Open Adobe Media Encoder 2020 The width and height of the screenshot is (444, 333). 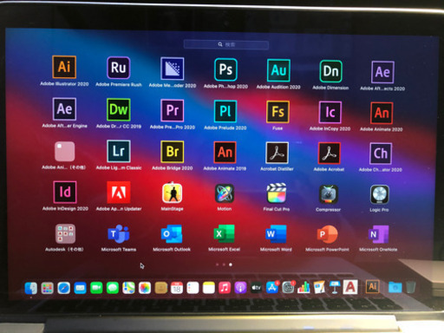tap(173, 69)
